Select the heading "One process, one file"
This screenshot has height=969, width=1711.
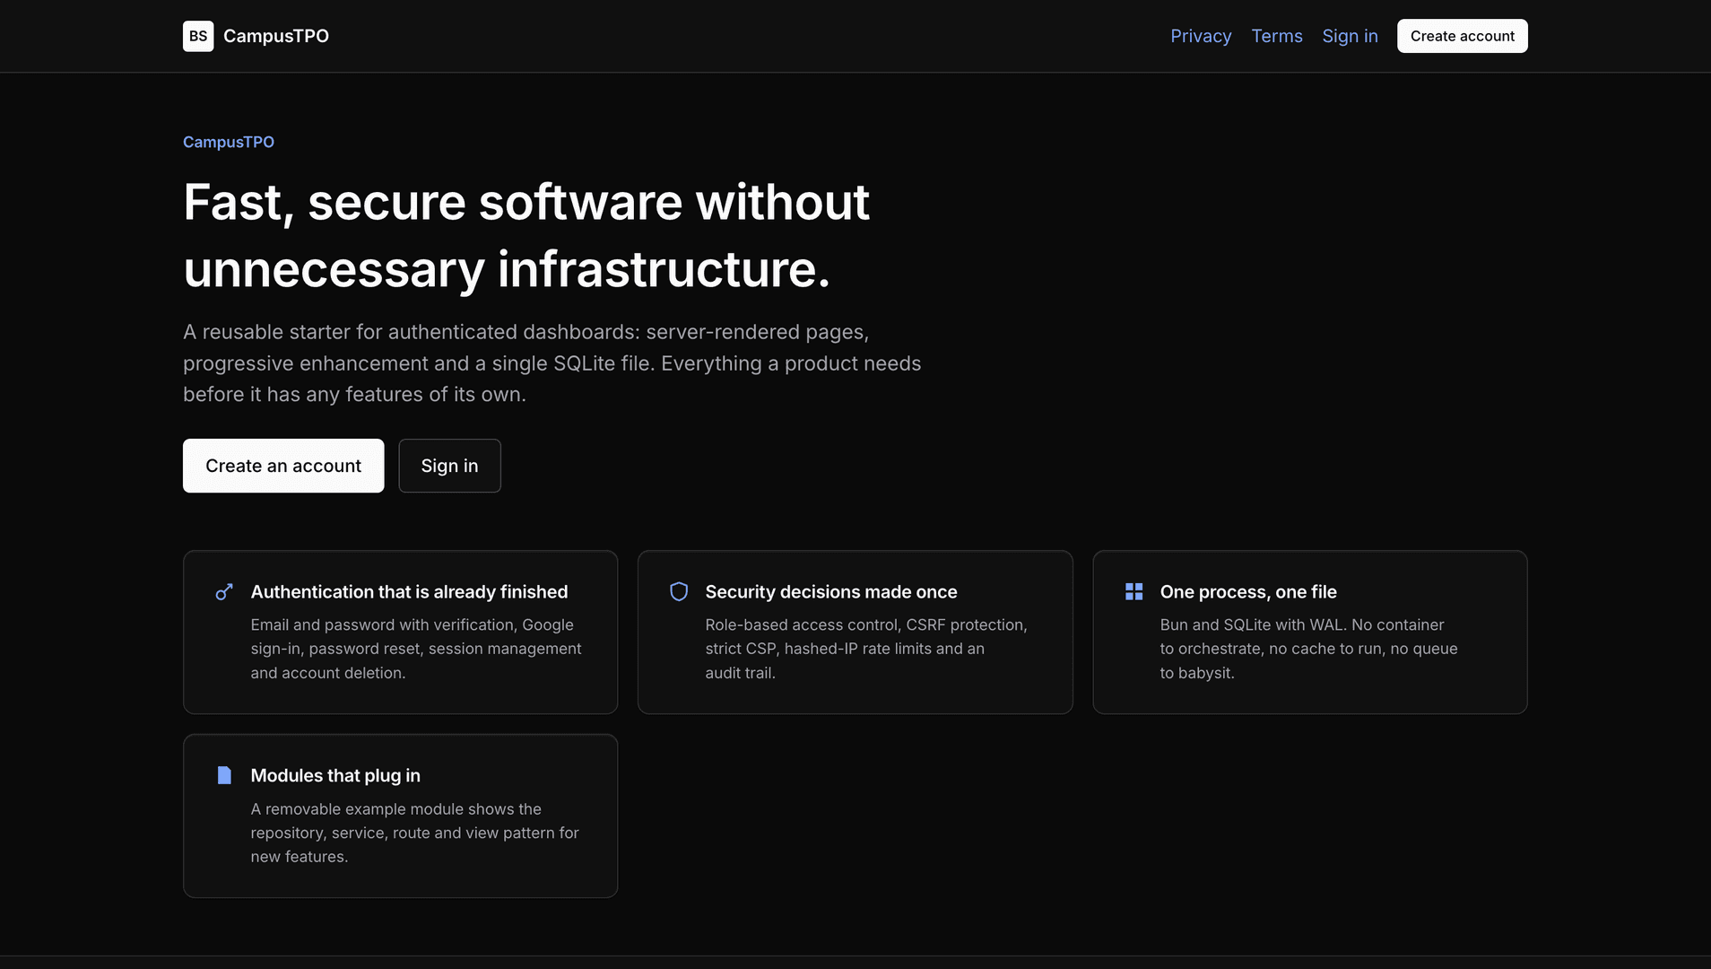tap(1248, 592)
